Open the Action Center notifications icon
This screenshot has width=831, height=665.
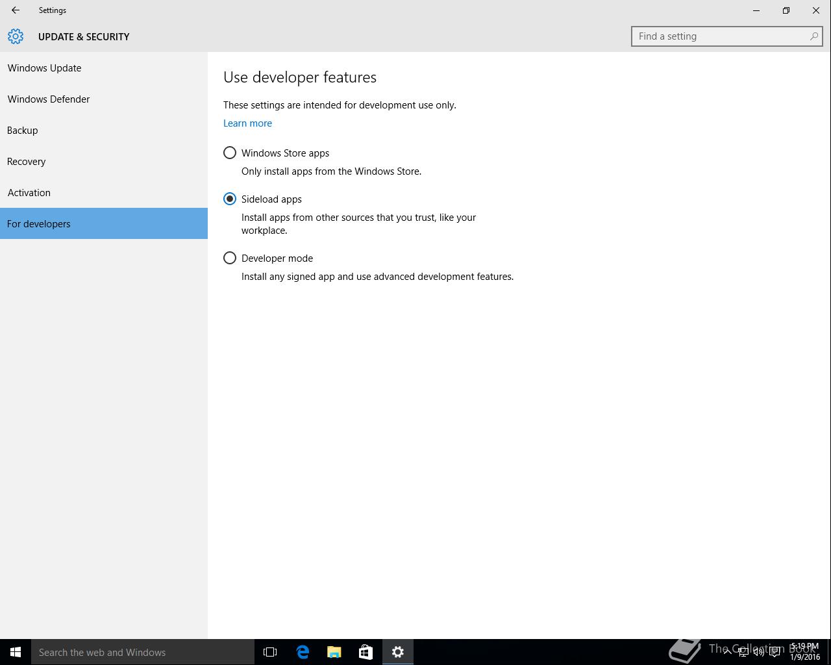(x=775, y=652)
